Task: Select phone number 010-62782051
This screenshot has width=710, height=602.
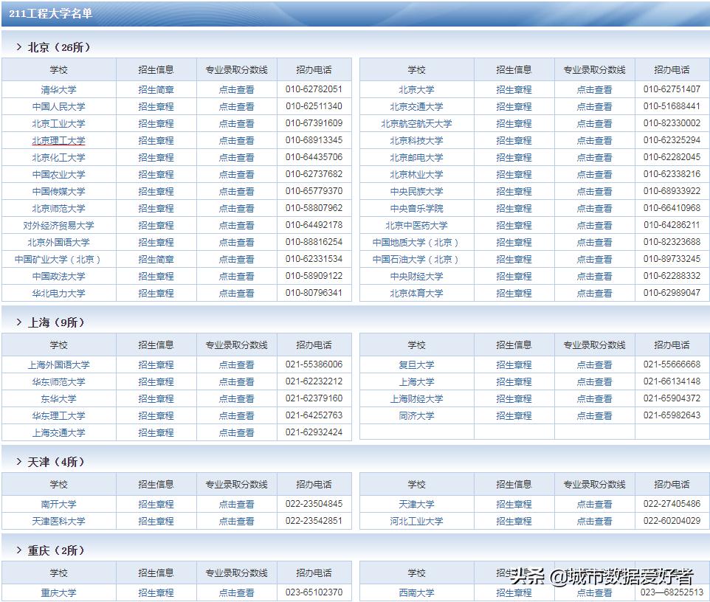Action: coord(314,89)
